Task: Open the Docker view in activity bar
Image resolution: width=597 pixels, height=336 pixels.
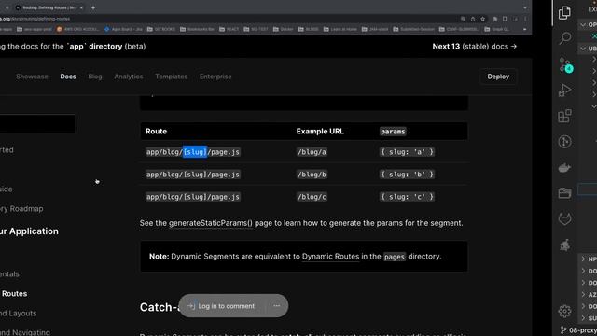Action: click(x=564, y=168)
